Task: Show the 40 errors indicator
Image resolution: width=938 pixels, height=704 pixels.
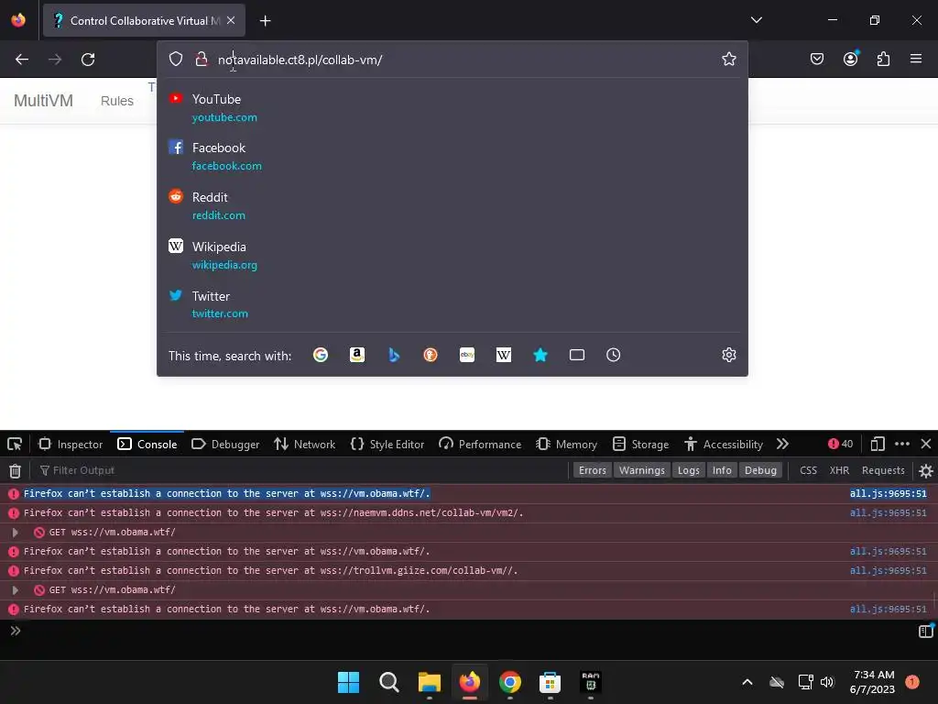Action: tap(841, 445)
